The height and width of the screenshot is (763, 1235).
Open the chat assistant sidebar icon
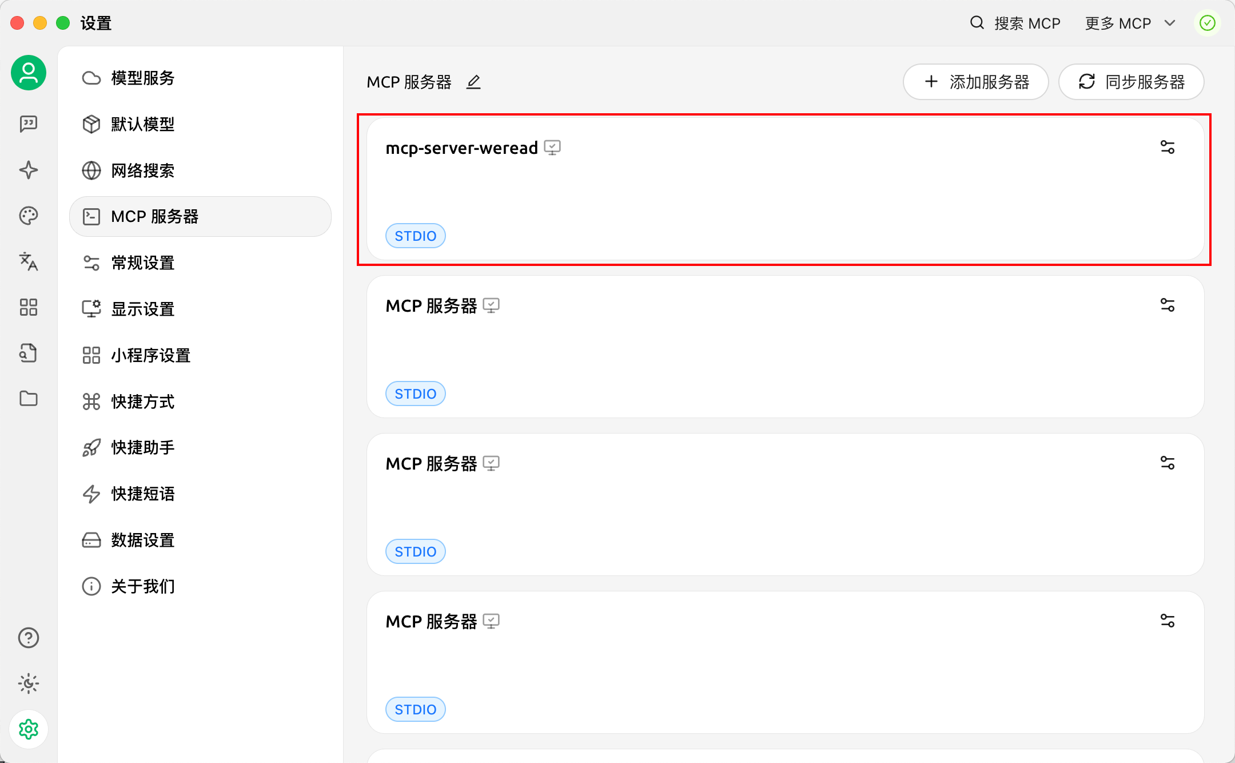click(x=29, y=124)
